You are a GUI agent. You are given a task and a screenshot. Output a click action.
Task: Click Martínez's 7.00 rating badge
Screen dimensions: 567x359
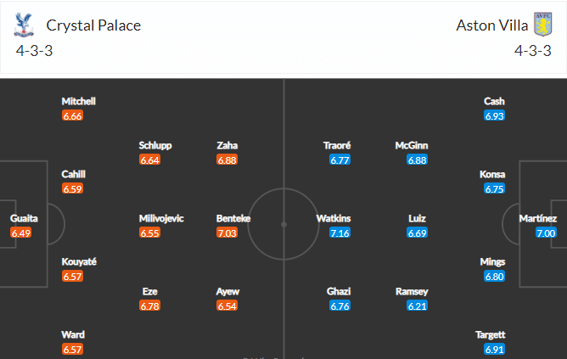coord(546,233)
